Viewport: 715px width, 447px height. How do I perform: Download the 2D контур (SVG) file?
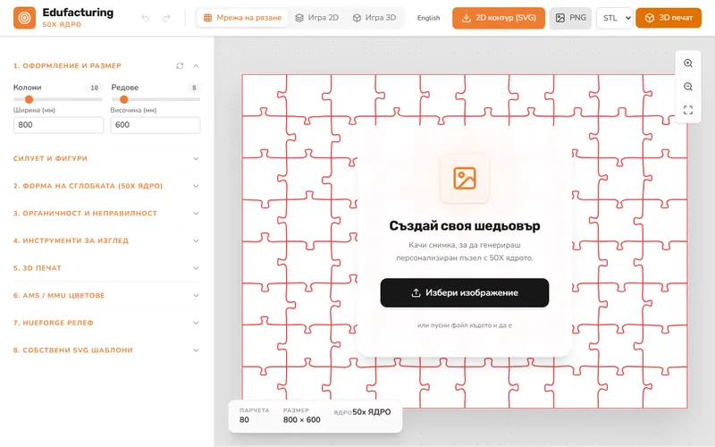pyautogui.click(x=499, y=18)
